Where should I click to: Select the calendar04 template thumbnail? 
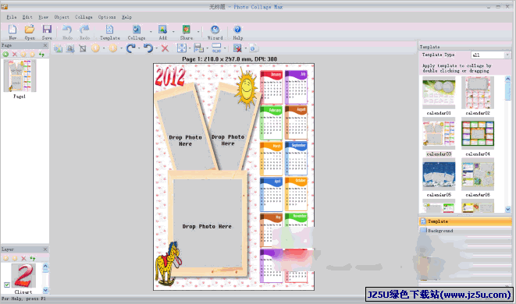point(478,133)
